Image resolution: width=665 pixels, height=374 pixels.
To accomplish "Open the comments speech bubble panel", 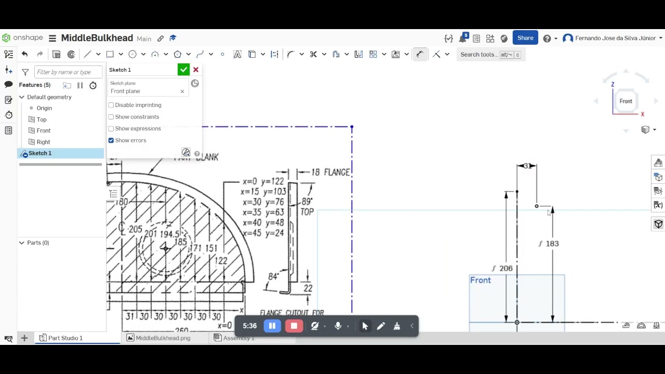I will [x=8, y=84].
